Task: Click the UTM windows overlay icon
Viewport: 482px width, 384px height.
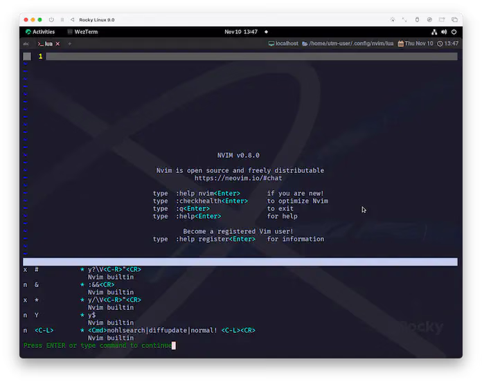Action: 454,19
